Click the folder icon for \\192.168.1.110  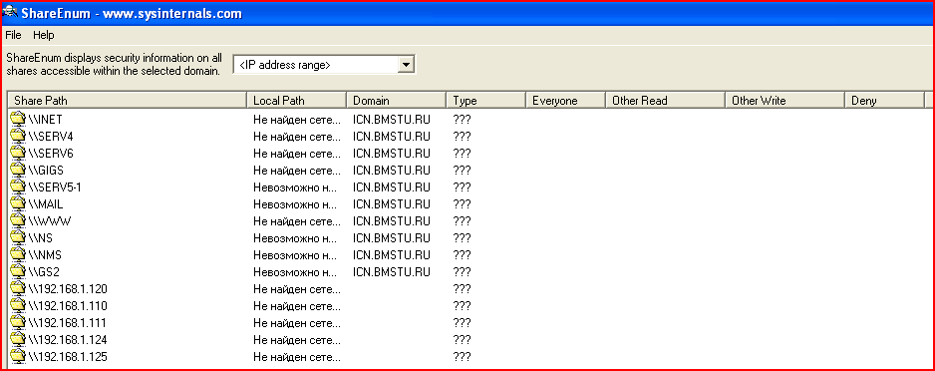coord(19,306)
